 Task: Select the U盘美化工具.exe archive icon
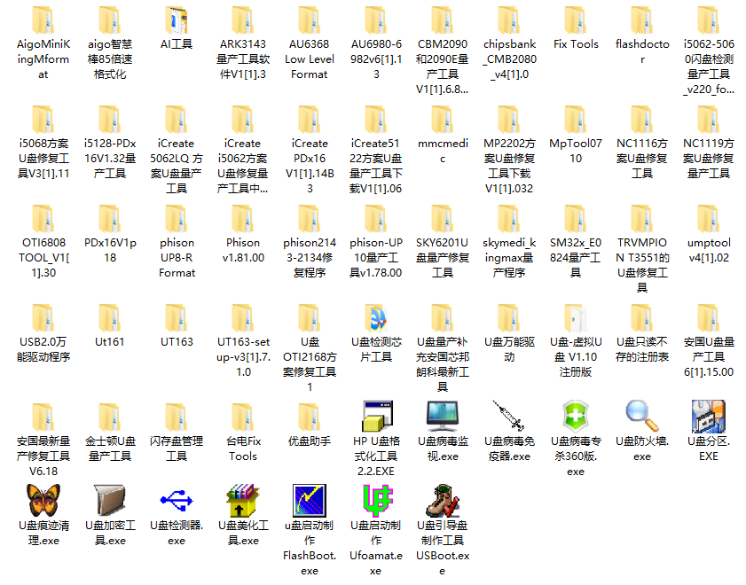pyautogui.click(x=243, y=501)
